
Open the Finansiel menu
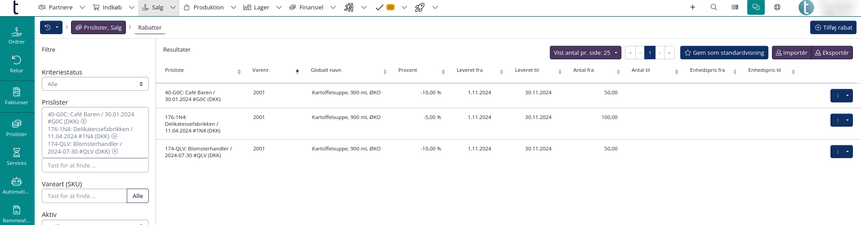(x=311, y=7)
